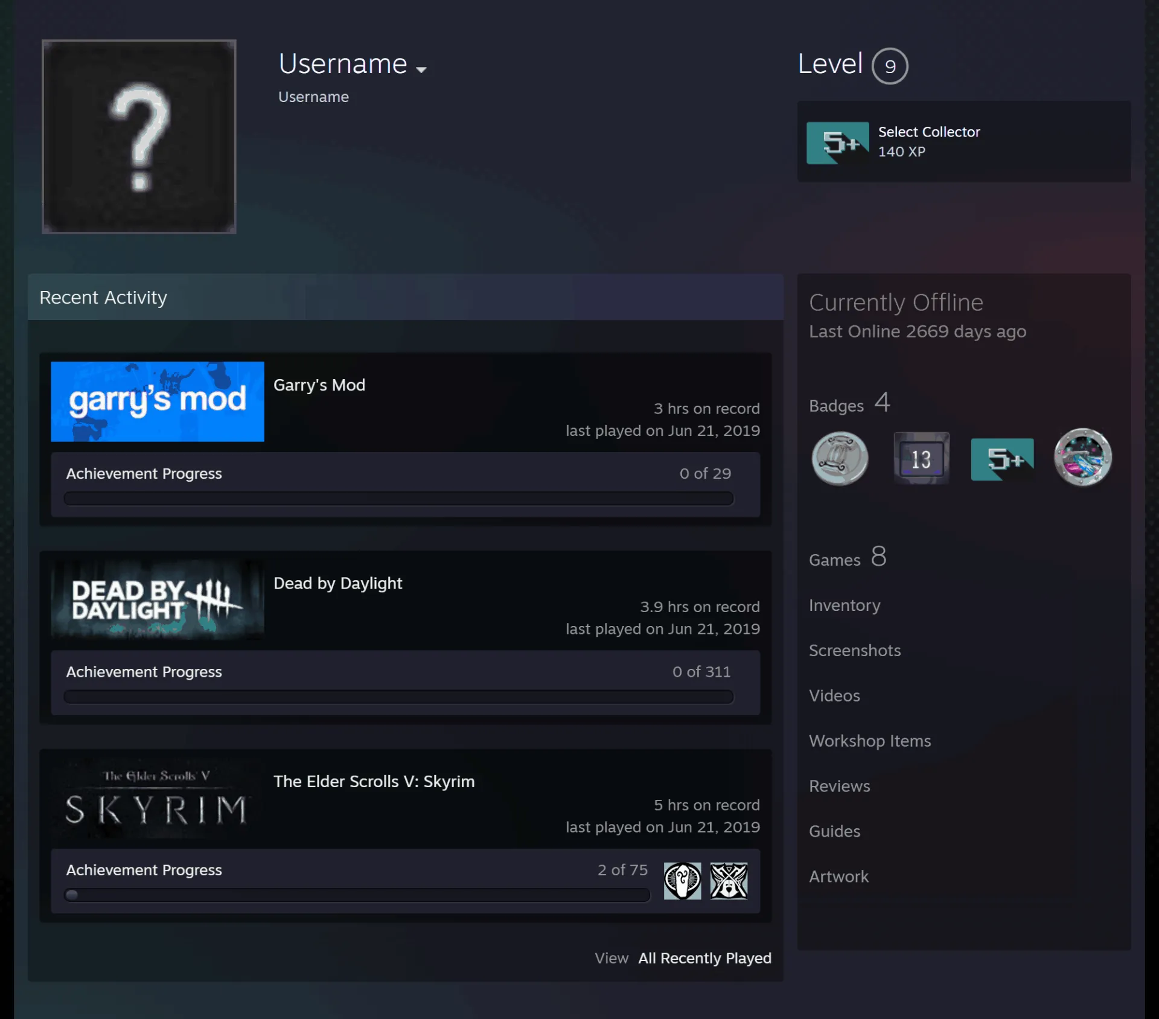Click the 0 of 29 achievement count
Screen dimensions: 1159x1019
[705, 473]
